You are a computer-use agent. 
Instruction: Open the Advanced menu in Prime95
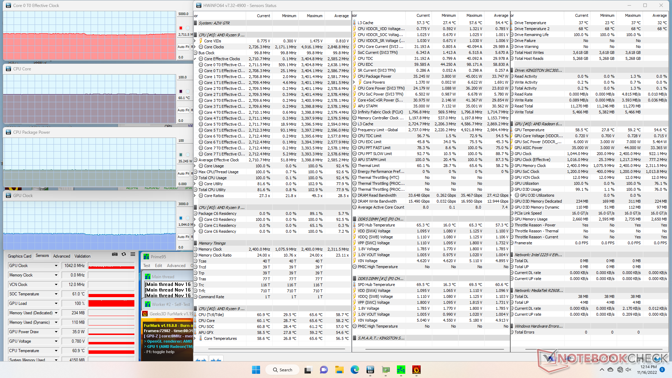click(x=176, y=266)
